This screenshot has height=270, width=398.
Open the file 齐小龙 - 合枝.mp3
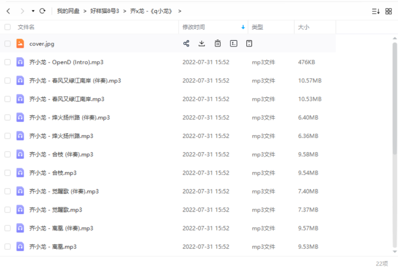(x=53, y=173)
